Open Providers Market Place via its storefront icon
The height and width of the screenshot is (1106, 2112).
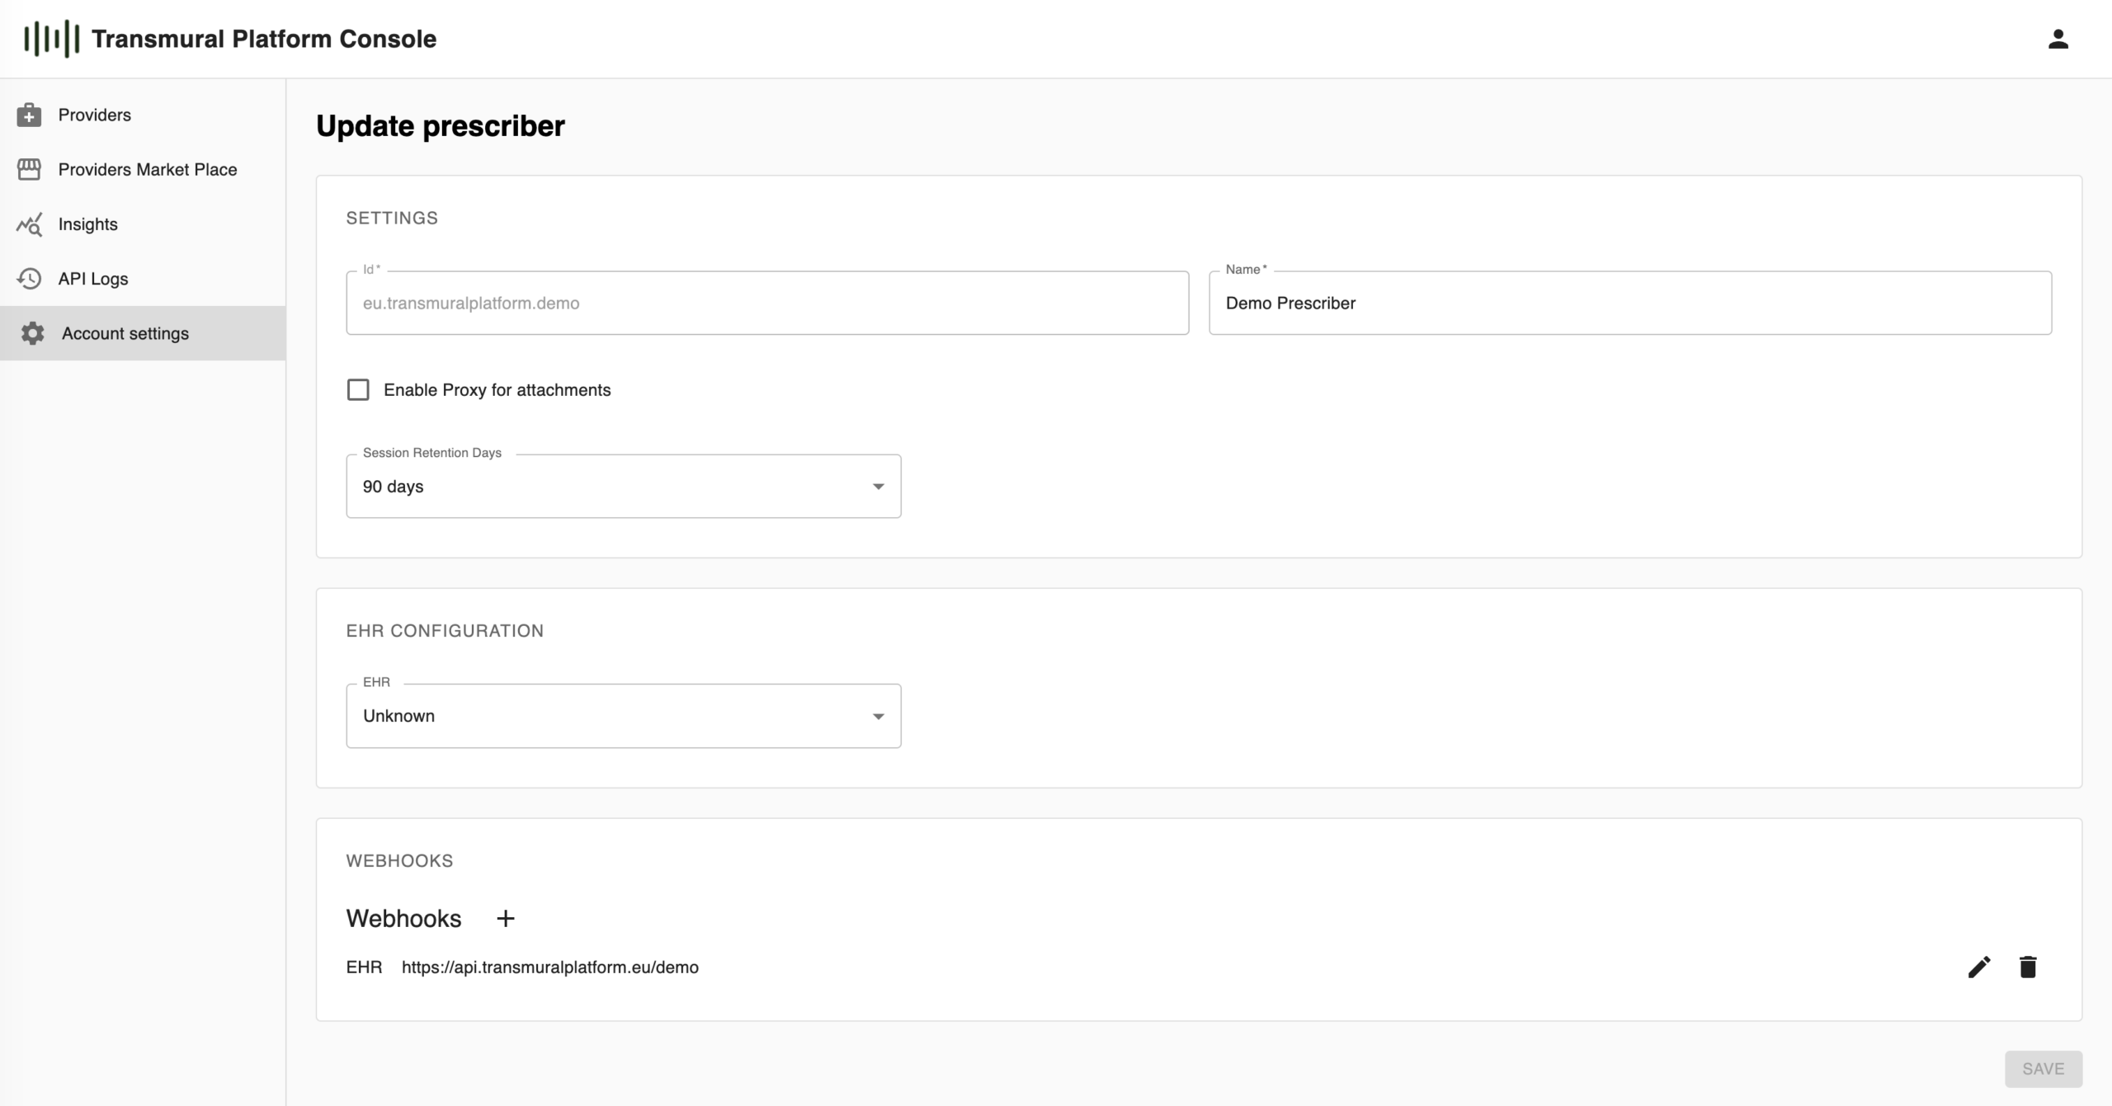click(x=30, y=169)
